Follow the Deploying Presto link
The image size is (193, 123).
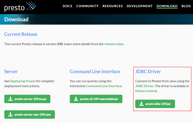[23, 81]
